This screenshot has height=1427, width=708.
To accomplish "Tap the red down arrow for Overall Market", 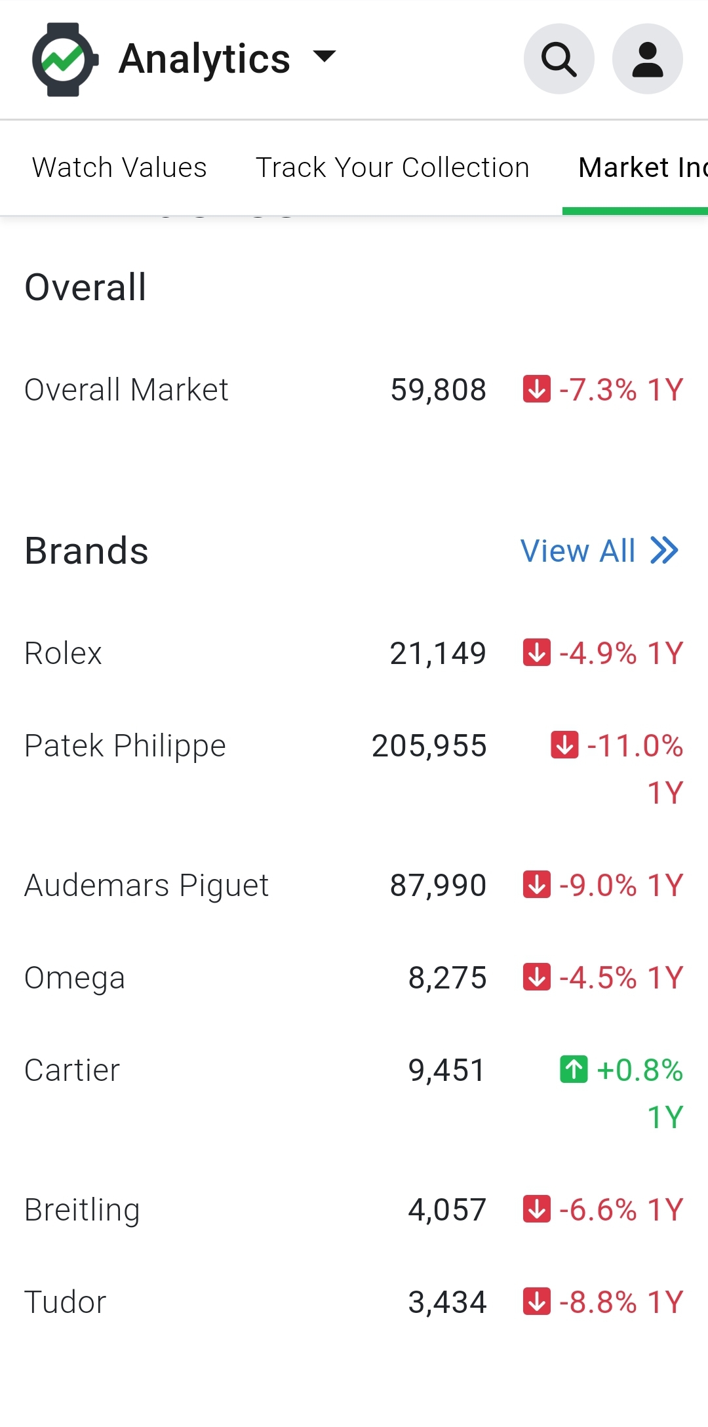I will 536,389.
